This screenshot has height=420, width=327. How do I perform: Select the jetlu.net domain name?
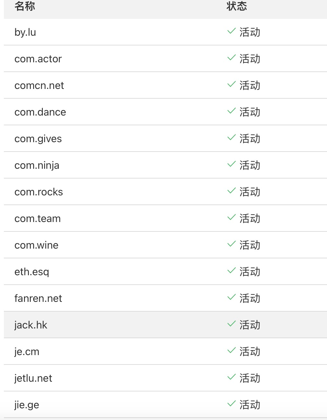(x=33, y=378)
